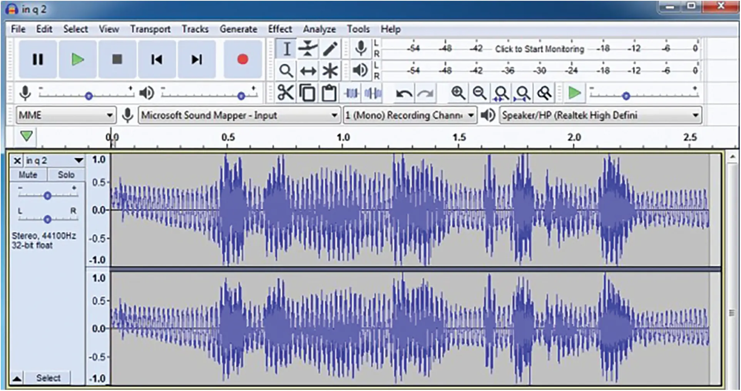Screen dimensions: 741x391
Task: Click the track's Select button
Action: (x=48, y=378)
